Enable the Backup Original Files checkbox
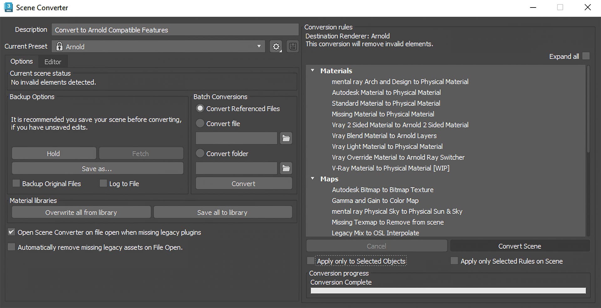The width and height of the screenshot is (601, 308). pos(16,183)
